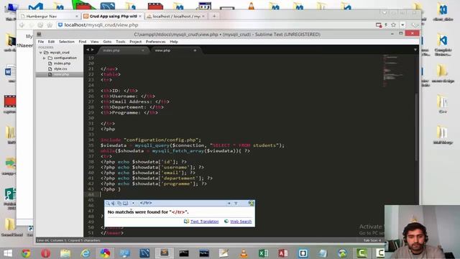Switch to the localhost phpMyAdmin browser tab
Viewport: 460px width, 259px height.
coord(176,16)
